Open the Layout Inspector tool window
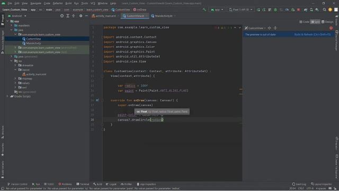 click(322, 184)
